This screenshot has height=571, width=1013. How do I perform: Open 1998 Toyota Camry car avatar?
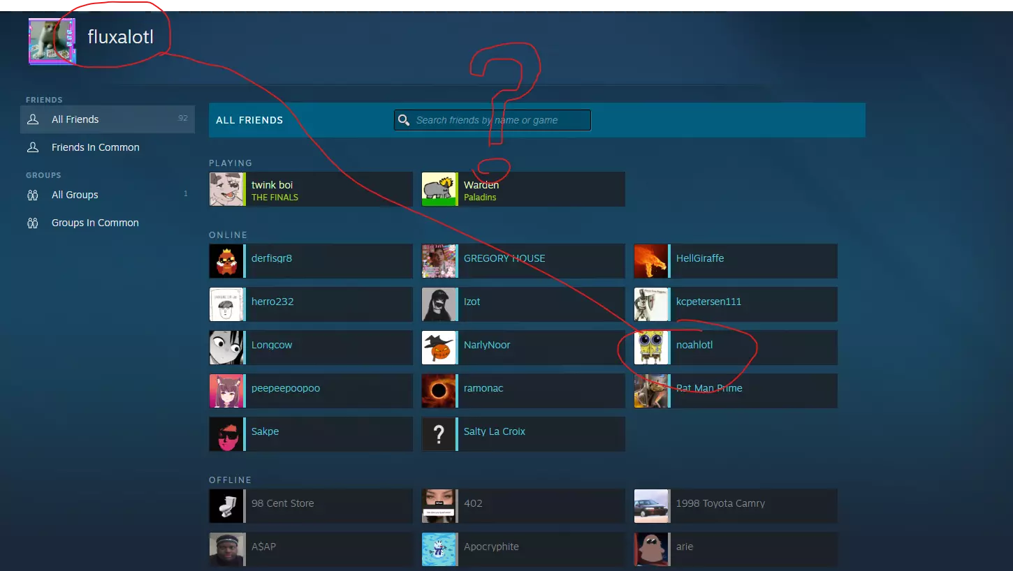point(651,506)
